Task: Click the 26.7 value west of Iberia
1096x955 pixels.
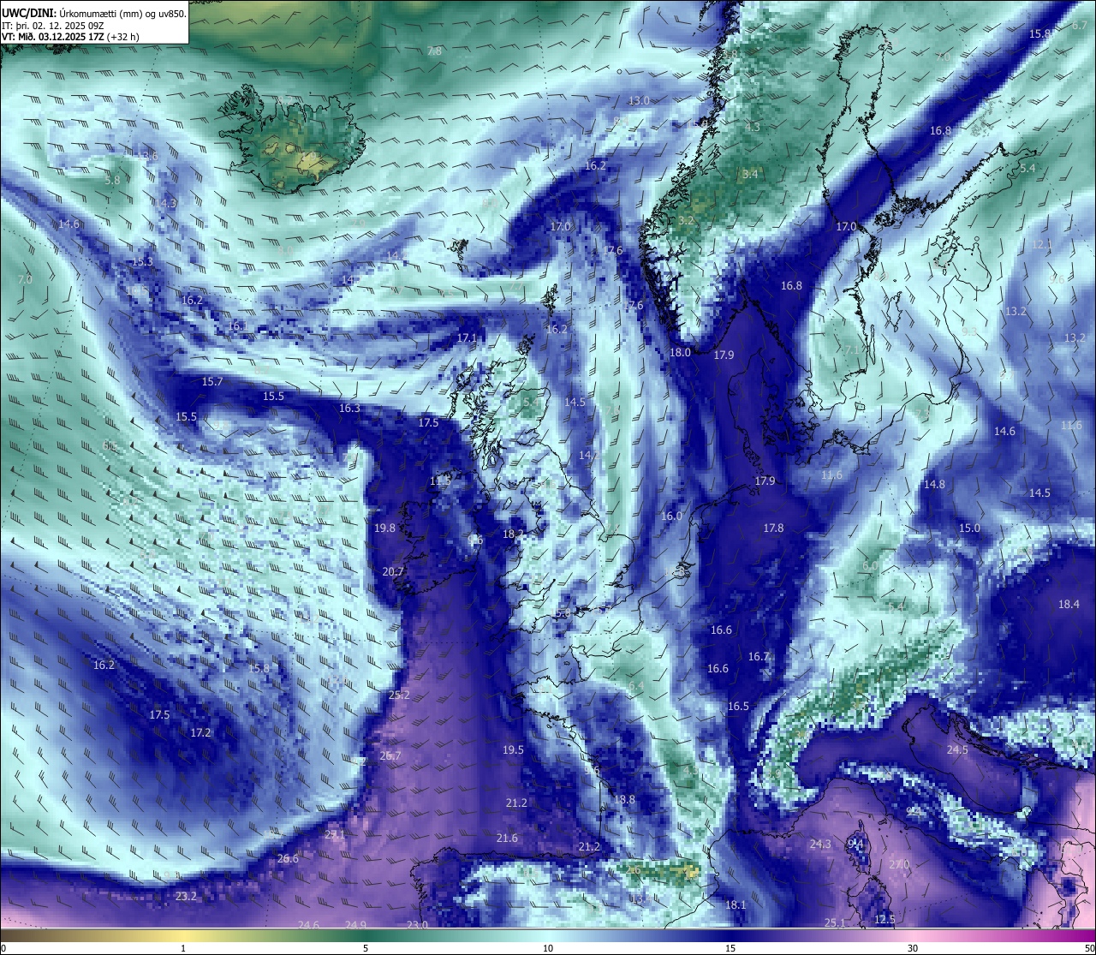Action: coord(390,755)
